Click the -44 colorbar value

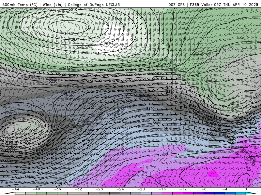coord(15,189)
